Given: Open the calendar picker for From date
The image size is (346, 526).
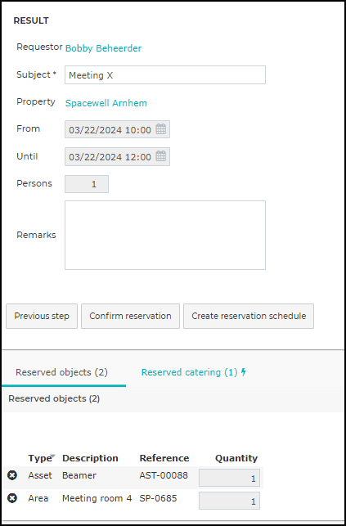Looking at the screenshot, I should click(x=161, y=129).
